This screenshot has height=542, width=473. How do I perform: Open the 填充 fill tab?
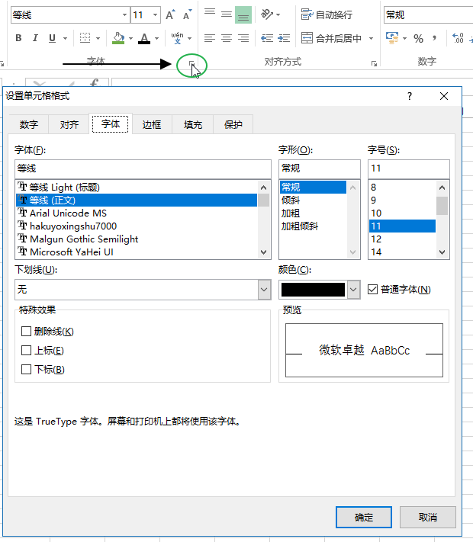193,125
